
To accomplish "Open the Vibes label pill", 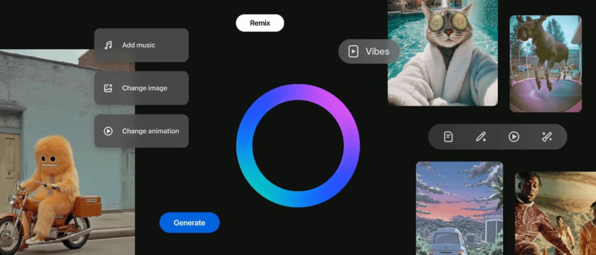I will pos(369,51).
